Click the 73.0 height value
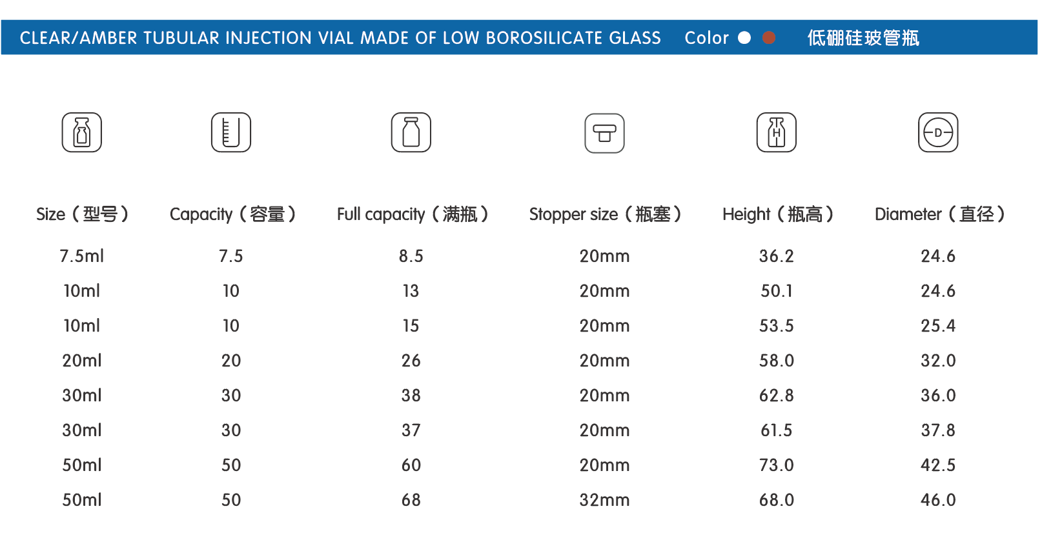 777,465
